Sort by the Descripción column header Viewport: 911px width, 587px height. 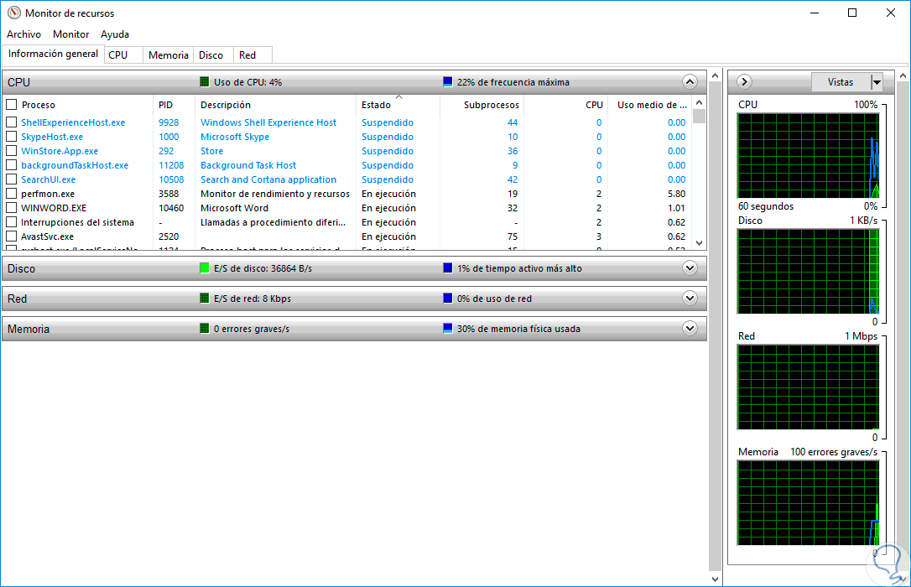tap(275, 105)
